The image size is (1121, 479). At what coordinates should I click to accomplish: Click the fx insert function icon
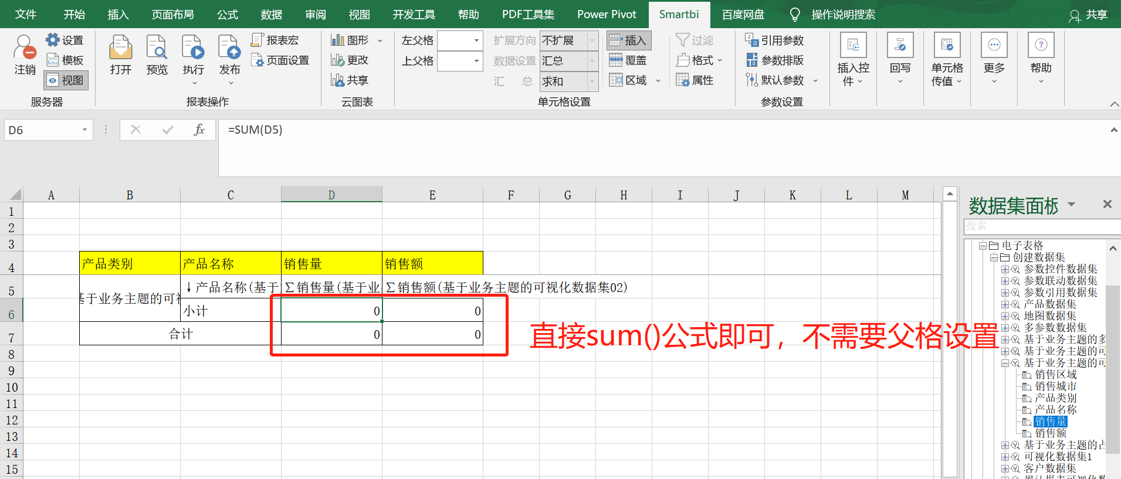pos(199,130)
